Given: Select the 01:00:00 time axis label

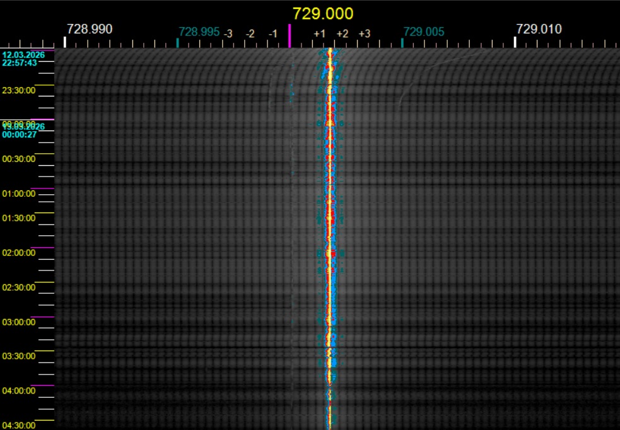Looking at the screenshot, I should coord(19,194).
